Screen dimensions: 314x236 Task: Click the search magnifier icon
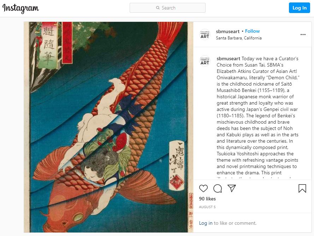pyautogui.click(x=158, y=8)
